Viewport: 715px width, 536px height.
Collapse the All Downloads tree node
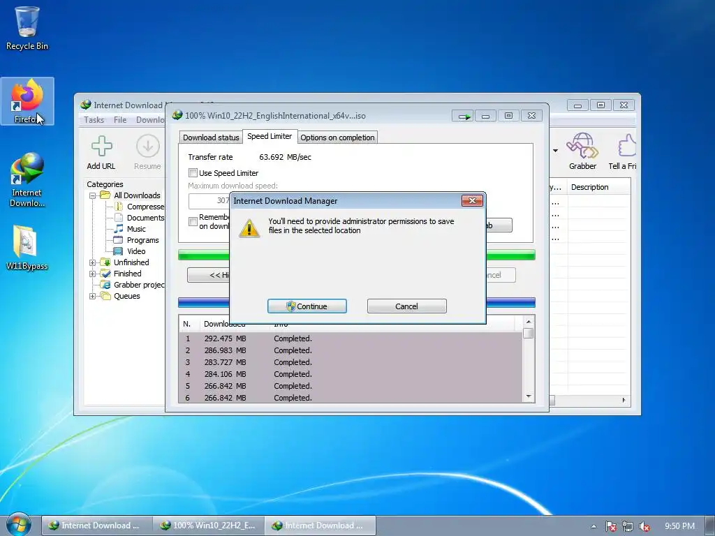coord(93,195)
